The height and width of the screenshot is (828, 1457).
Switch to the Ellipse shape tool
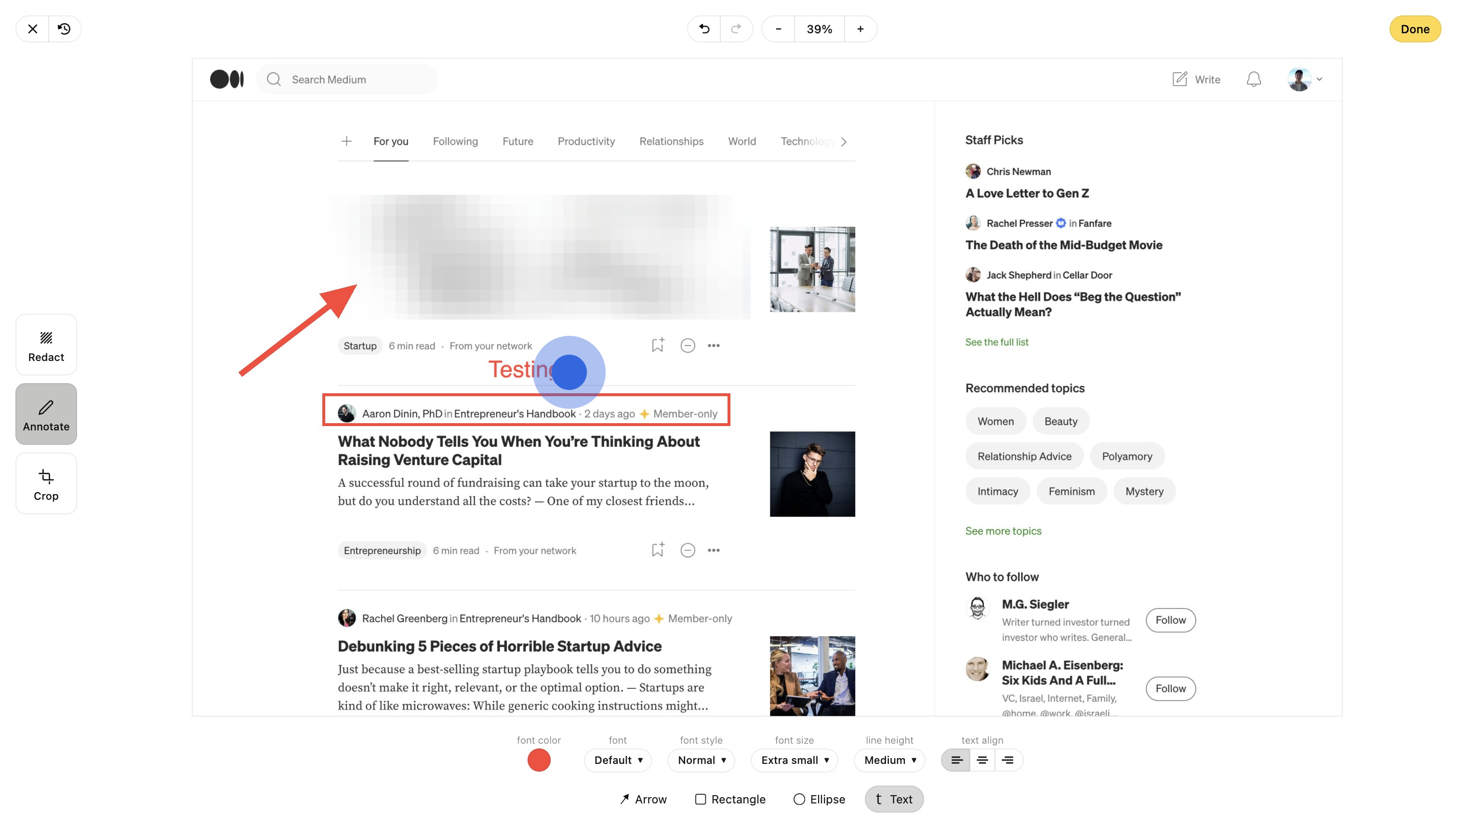(819, 799)
